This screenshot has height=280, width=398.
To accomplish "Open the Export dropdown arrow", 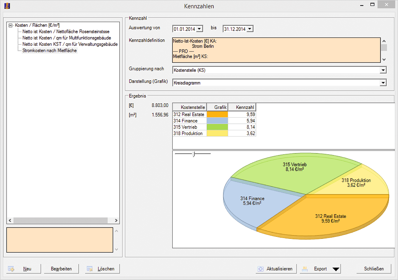I will pos(336,269).
